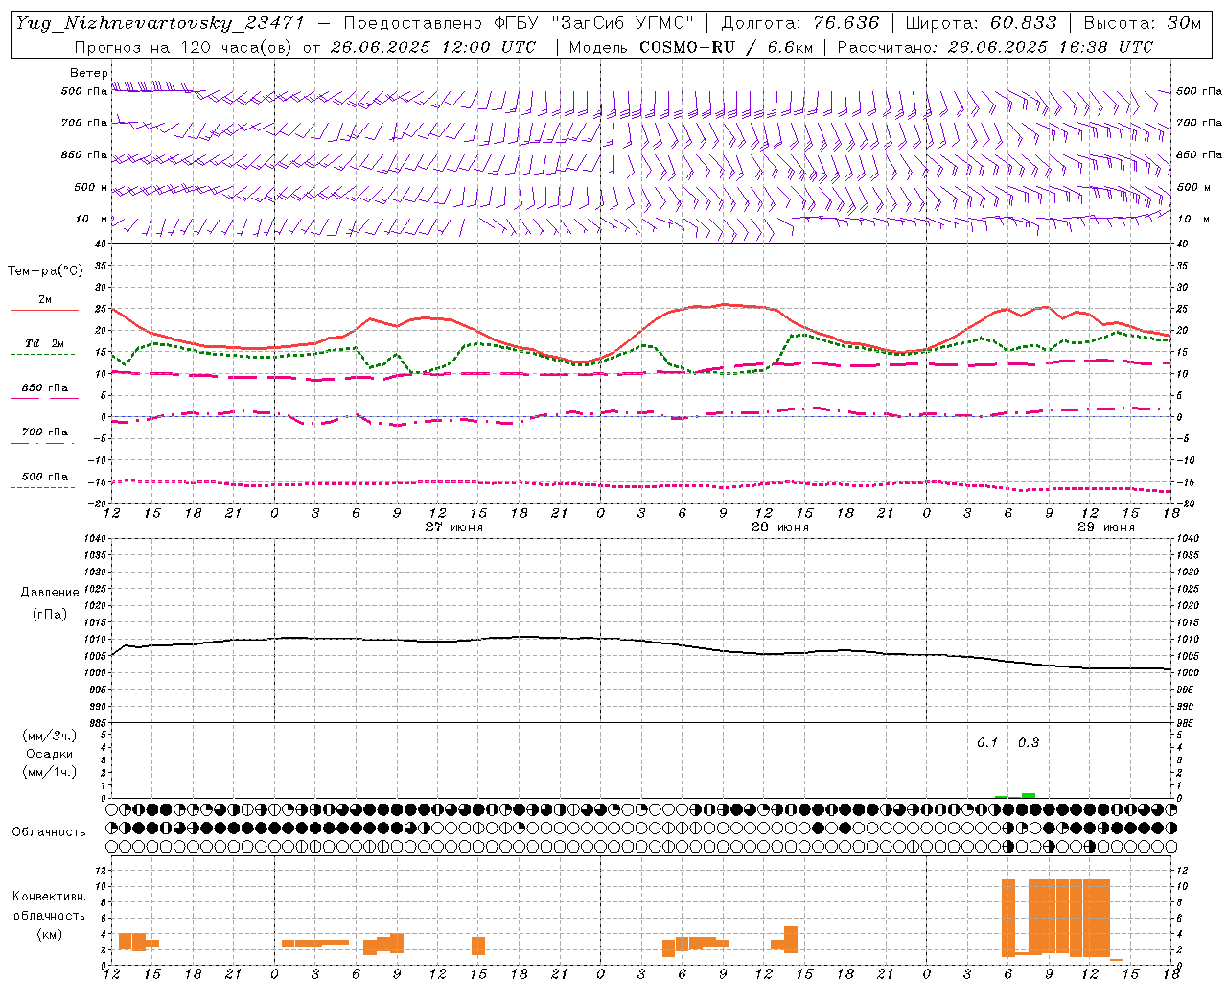1227x982 pixels.
Task: Click the 'Рассчитано: 26.06.2025 16:38 UTC' timestamp
Action: [x=995, y=47]
